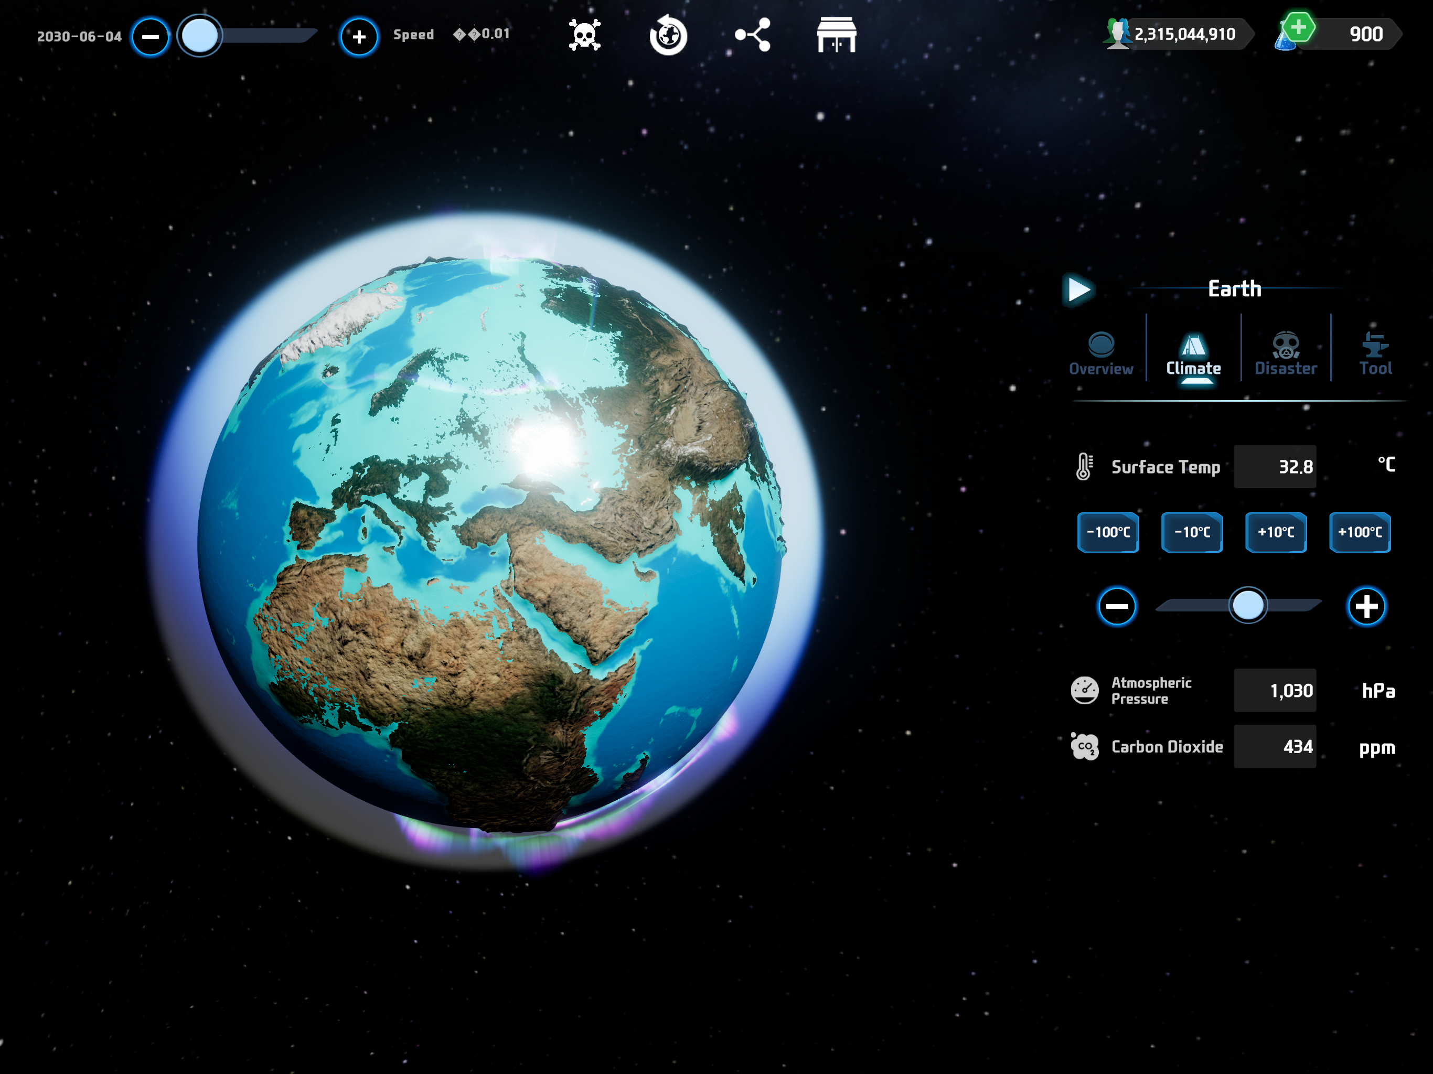1433x1074 pixels.
Task: Click the atmospheric pressure gauge icon
Action: tap(1085, 691)
